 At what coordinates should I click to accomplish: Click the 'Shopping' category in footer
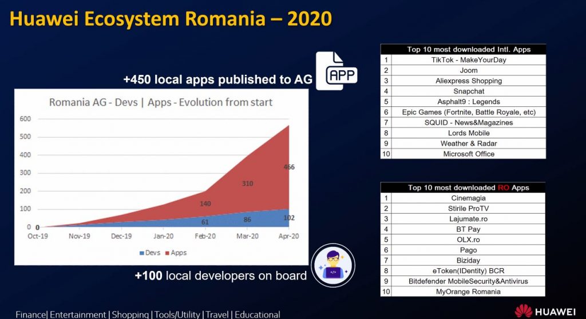click(130, 314)
